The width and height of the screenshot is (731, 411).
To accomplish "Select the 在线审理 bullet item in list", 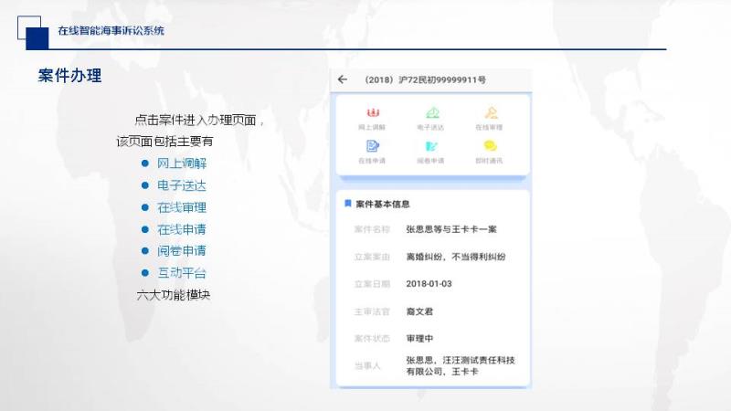I will click(x=181, y=207).
